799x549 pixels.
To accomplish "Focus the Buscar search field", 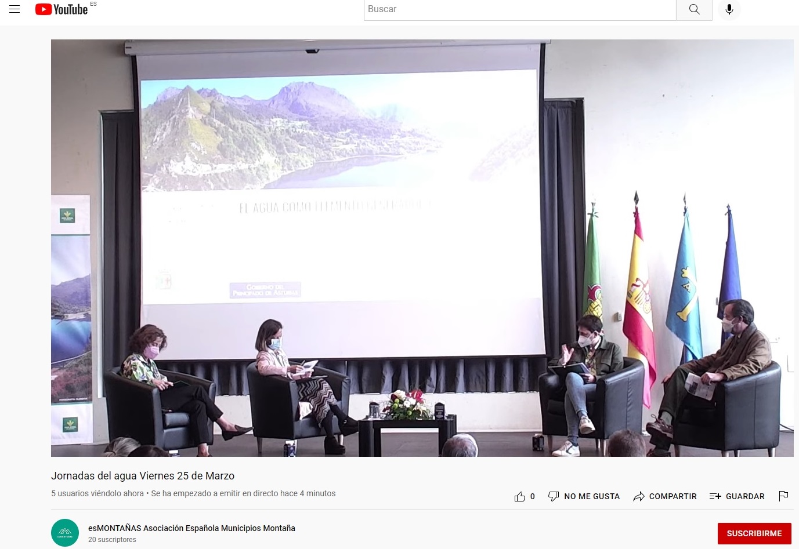I will (x=519, y=9).
